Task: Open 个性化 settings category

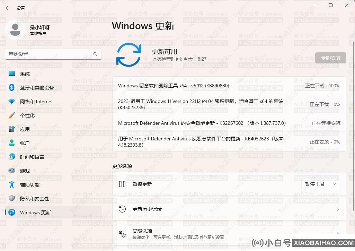Action: pos(53,115)
